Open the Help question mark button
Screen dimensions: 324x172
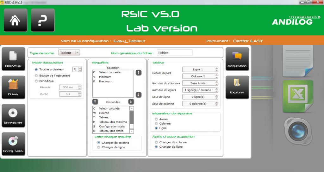[43, 20]
